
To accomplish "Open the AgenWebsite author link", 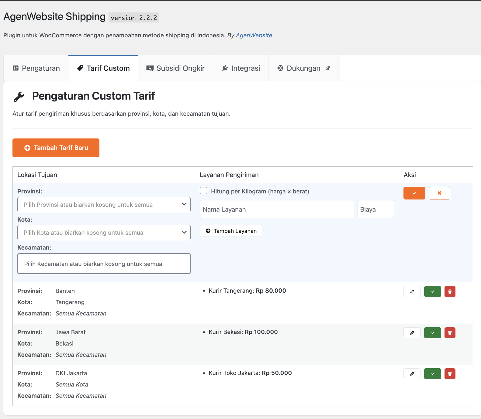I will pyautogui.click(x=254, y=35).
